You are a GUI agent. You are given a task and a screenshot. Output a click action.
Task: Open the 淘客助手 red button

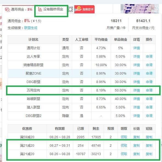(x=84, y=9)
